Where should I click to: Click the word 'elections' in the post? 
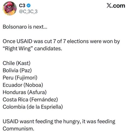tap(78, 41)
